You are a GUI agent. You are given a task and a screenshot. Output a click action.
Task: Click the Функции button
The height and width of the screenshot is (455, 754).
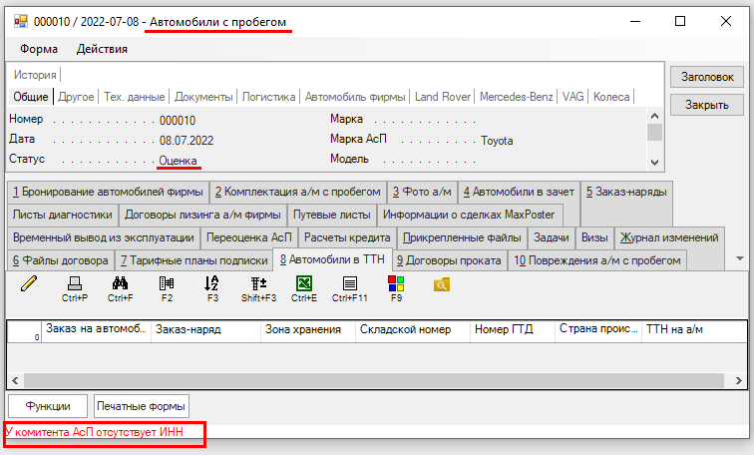click(48, 406)
